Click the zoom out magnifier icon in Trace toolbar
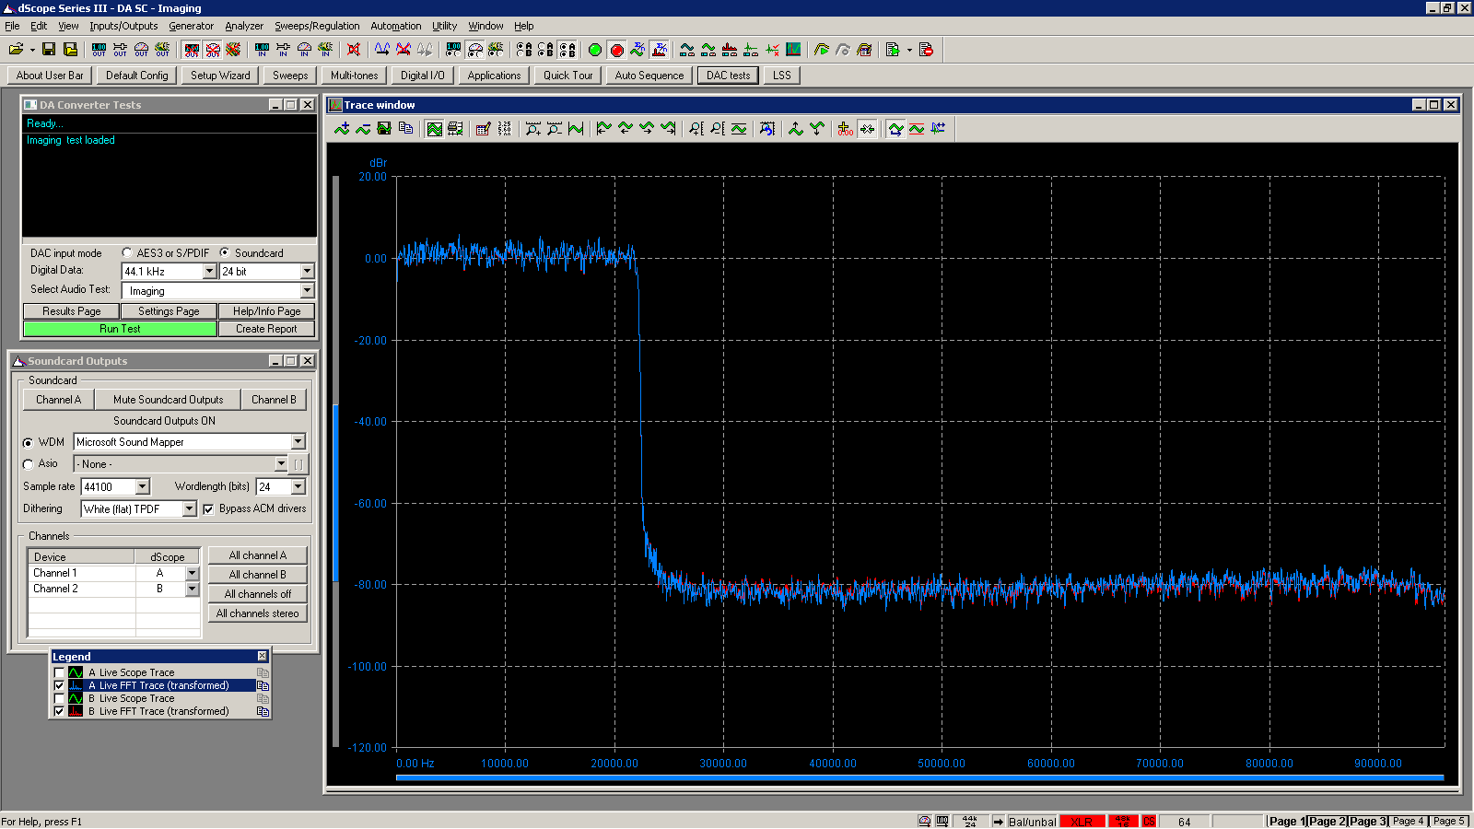Screen dimensions: 1474x829 (555, 129)
